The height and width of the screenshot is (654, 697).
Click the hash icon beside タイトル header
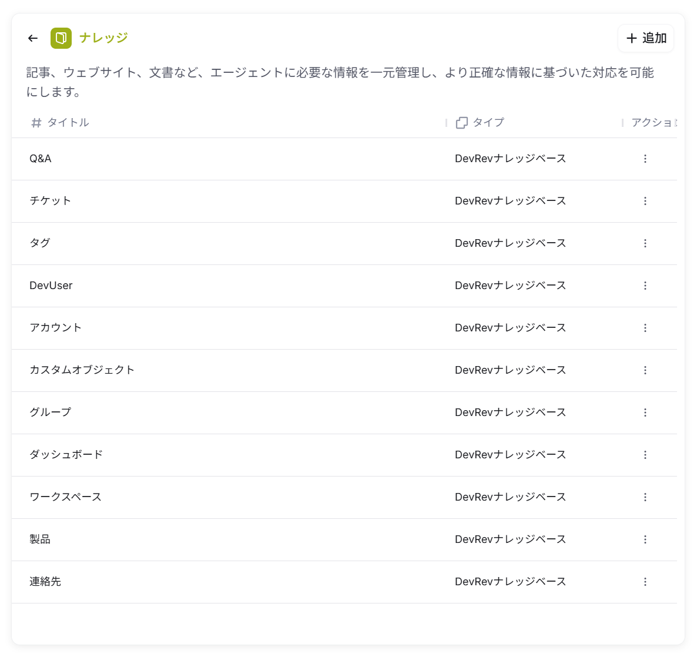tap(36, 122)
